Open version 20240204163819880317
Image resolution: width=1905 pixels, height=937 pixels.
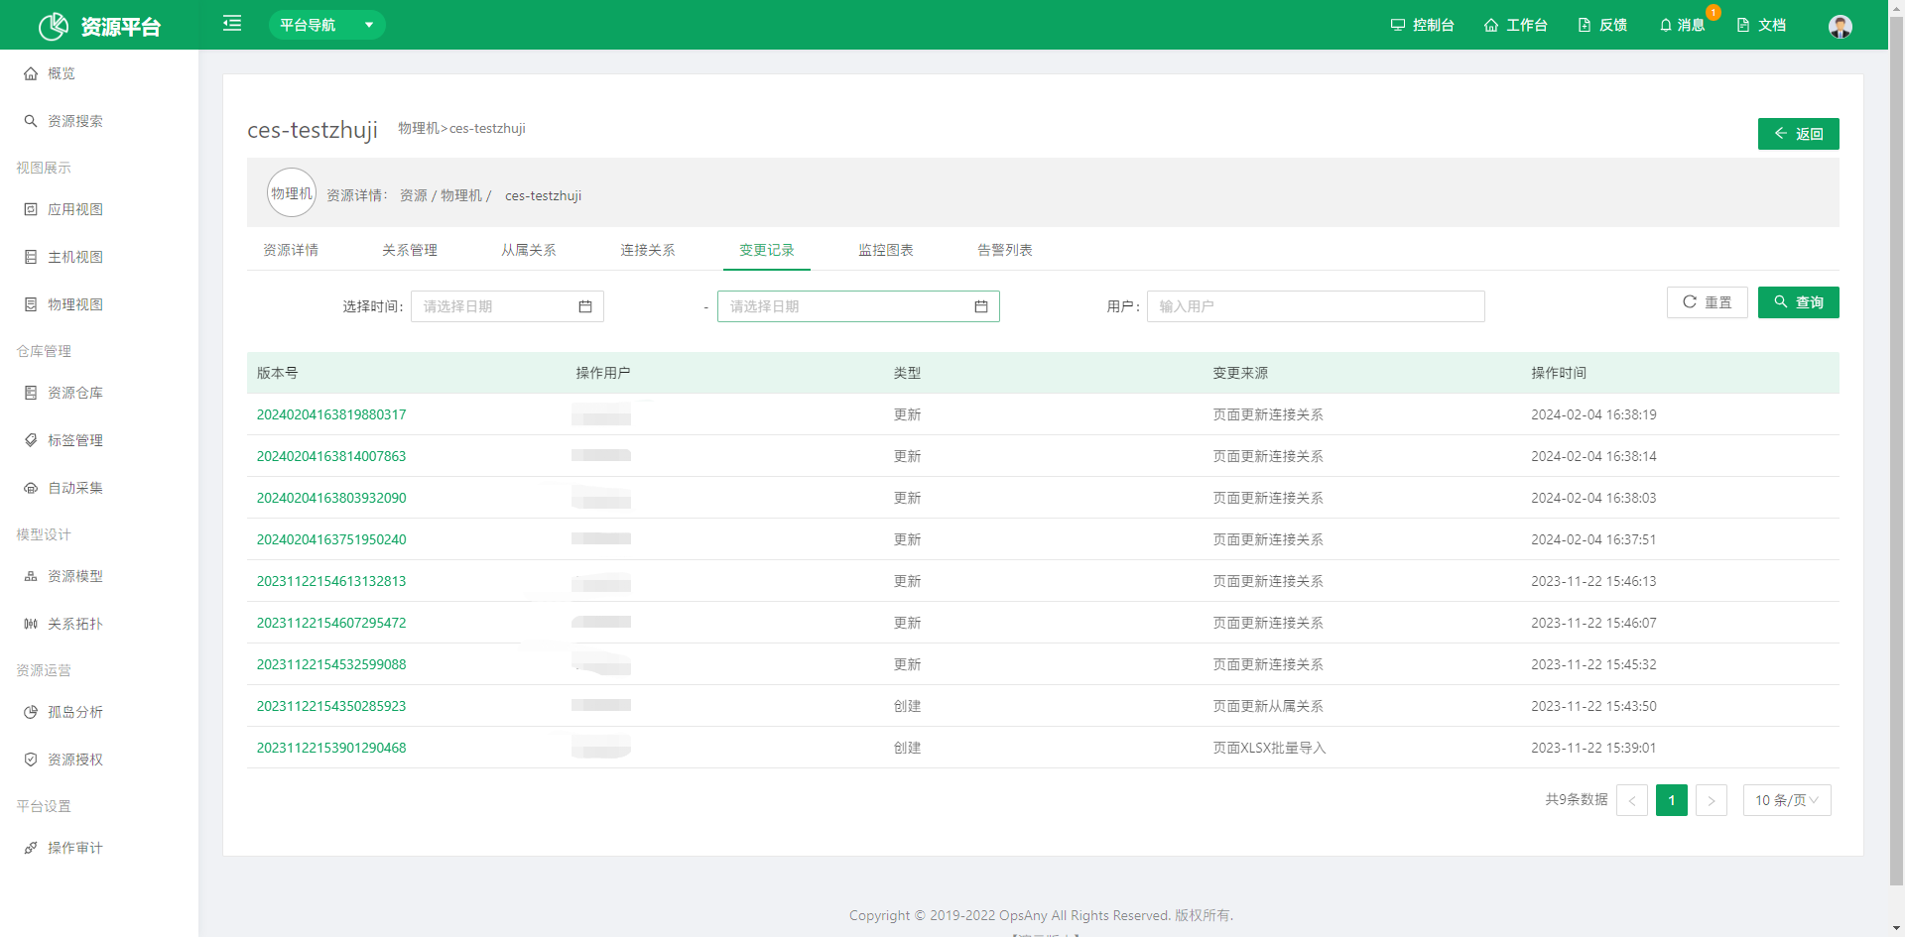(331, 414)
